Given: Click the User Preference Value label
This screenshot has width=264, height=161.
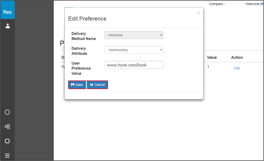Looking at the screenshot, I should pyautogui.click(x=81, y=68).
